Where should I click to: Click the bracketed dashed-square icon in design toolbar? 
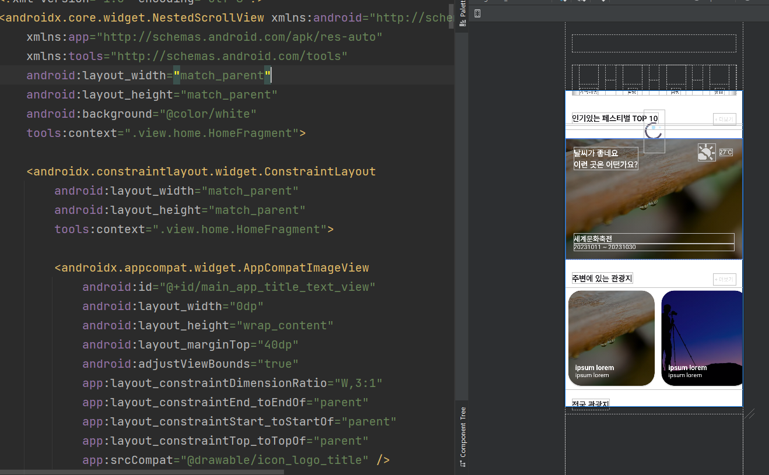(x=477, y=13)
